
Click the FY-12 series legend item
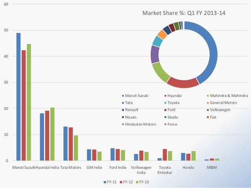(x=126, y=182)
